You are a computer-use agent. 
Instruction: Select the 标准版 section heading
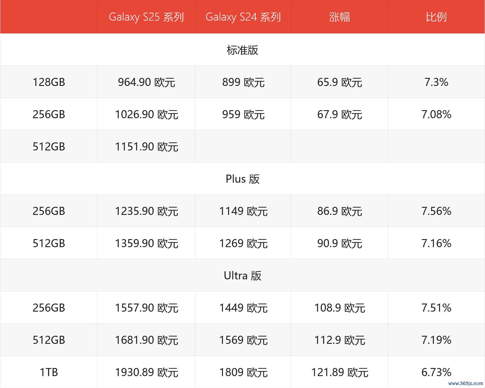tap(242, 50)
